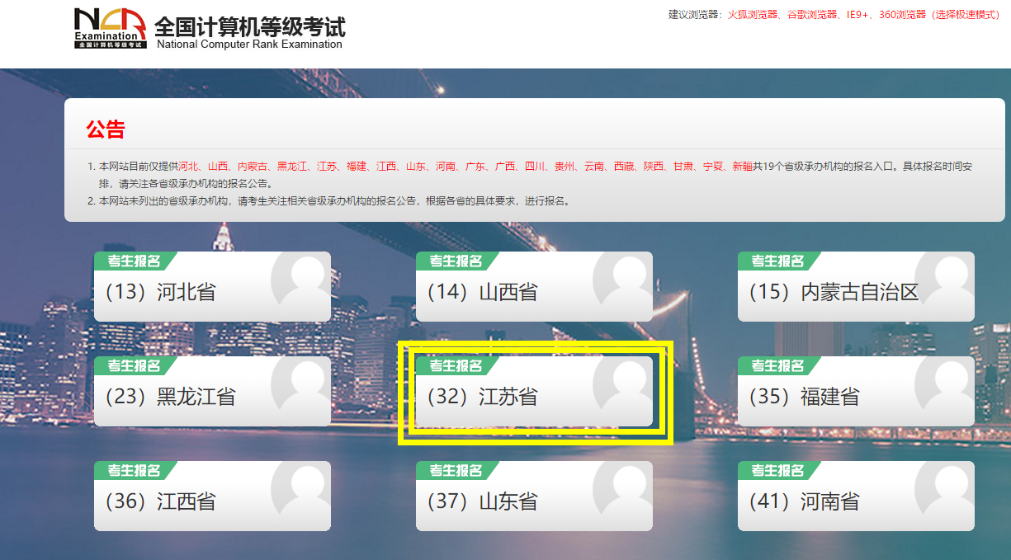Select the (13) 河北省 province label
The height and width of the screenshot is (560, 1011).
tap(160, 292)
